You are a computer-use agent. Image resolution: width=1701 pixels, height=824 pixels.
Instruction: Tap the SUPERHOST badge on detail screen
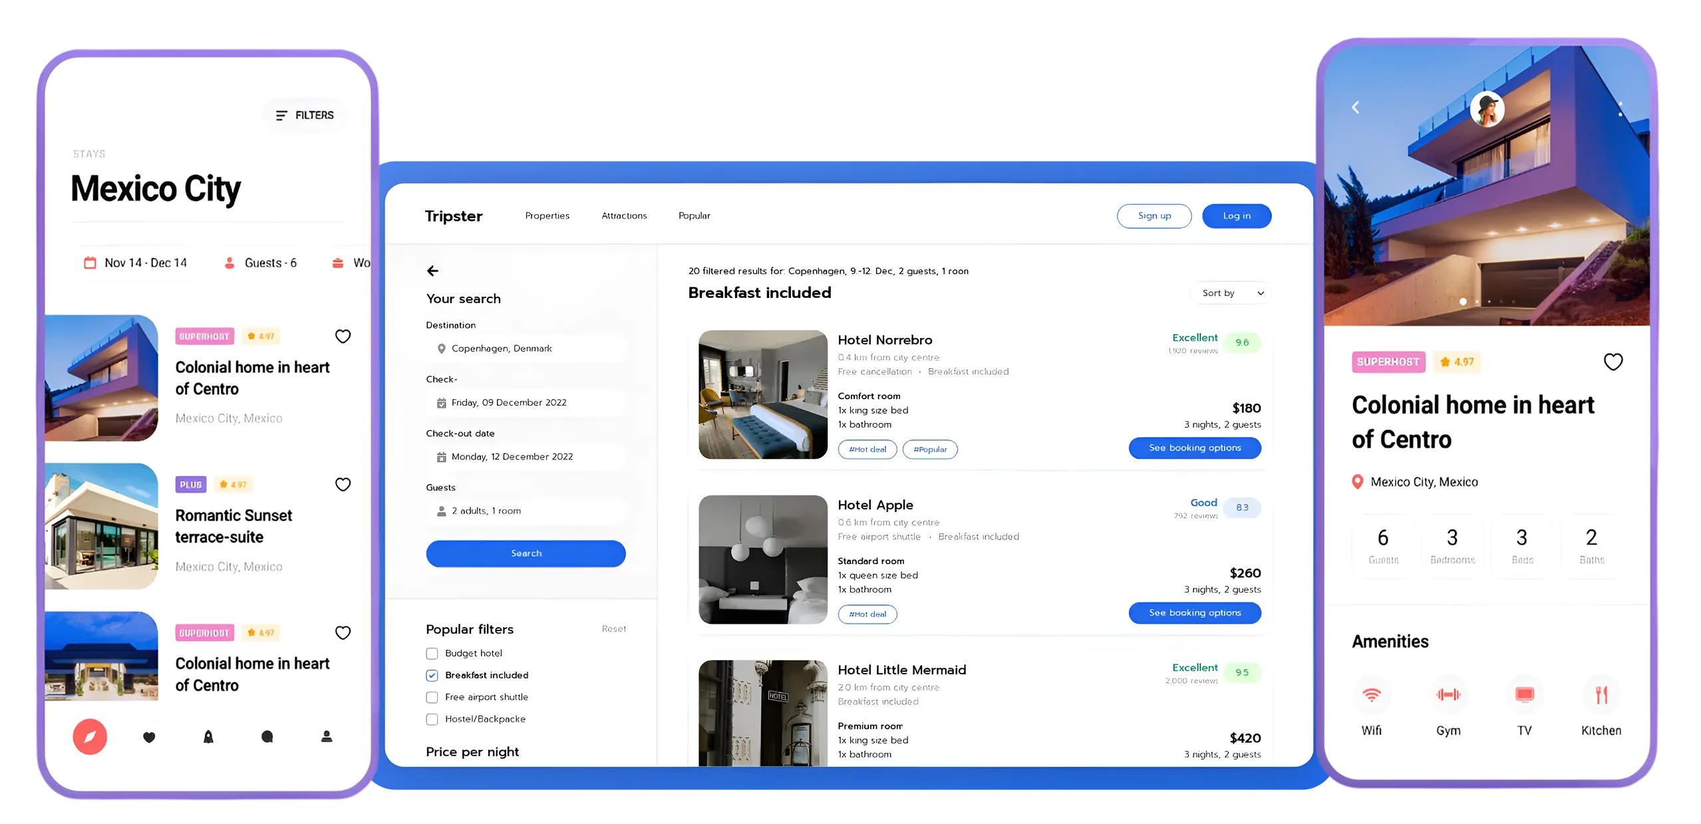pyautogui.click(x=1388, y=362)
